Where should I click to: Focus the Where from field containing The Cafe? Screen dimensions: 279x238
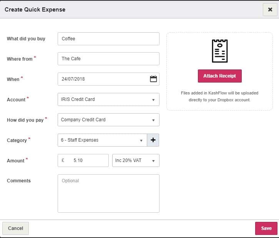click(x=108, y=59)
